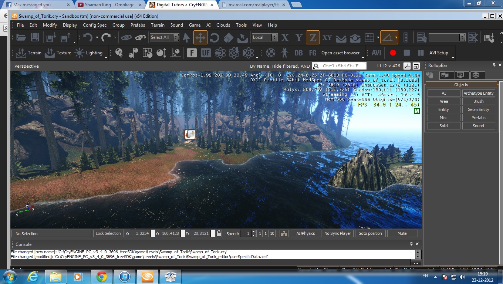This screenshot has width=503, height=284.
Task: Expand asset browser toolbar overflow arrow
Action: click(x=363, y=58)
